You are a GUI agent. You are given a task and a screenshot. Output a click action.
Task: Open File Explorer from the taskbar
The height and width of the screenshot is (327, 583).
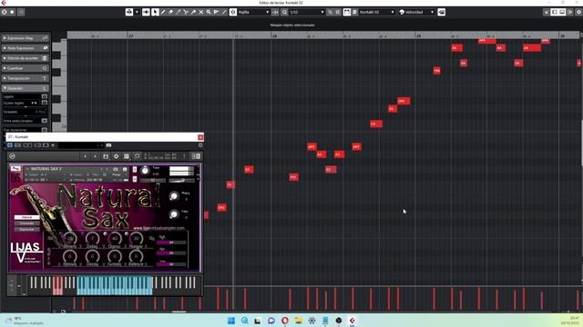coord(298,321)
